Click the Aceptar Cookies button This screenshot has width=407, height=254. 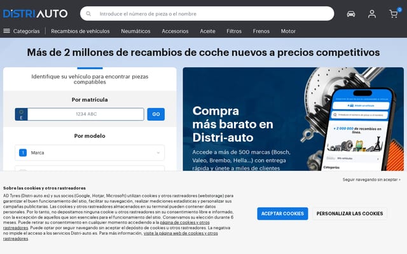[282, 213]
